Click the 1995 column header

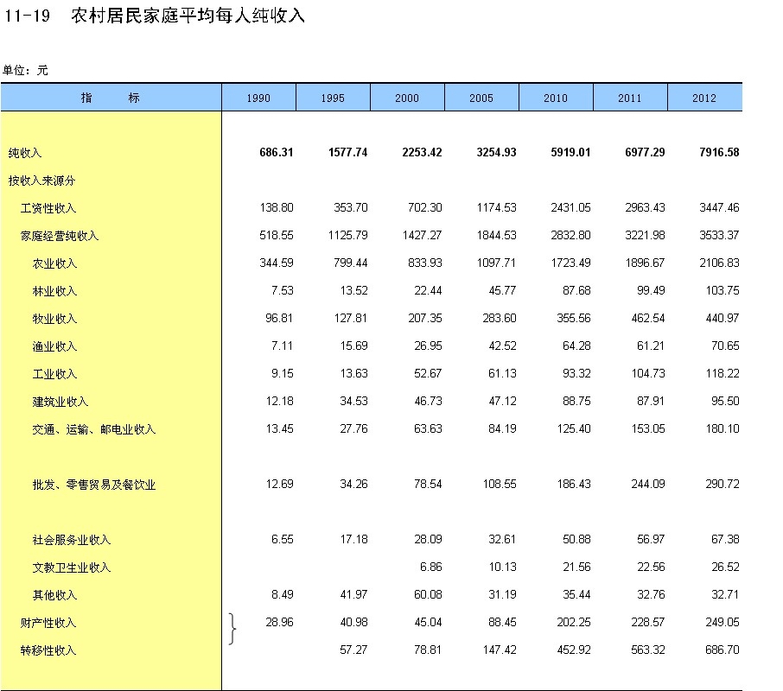tap(333, 98)
